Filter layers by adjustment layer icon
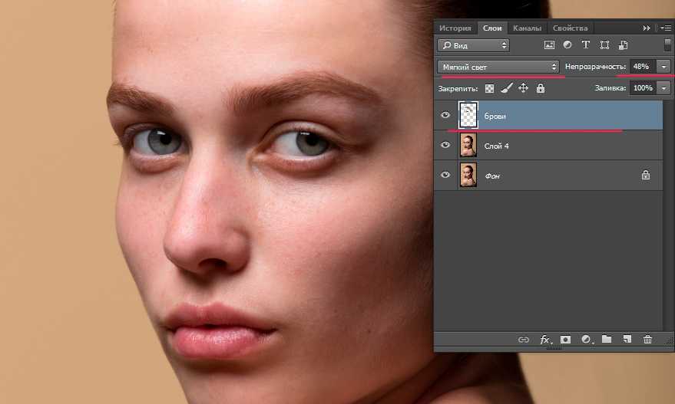The width and height of the screenshot is (675, 404). coord(567,44)
